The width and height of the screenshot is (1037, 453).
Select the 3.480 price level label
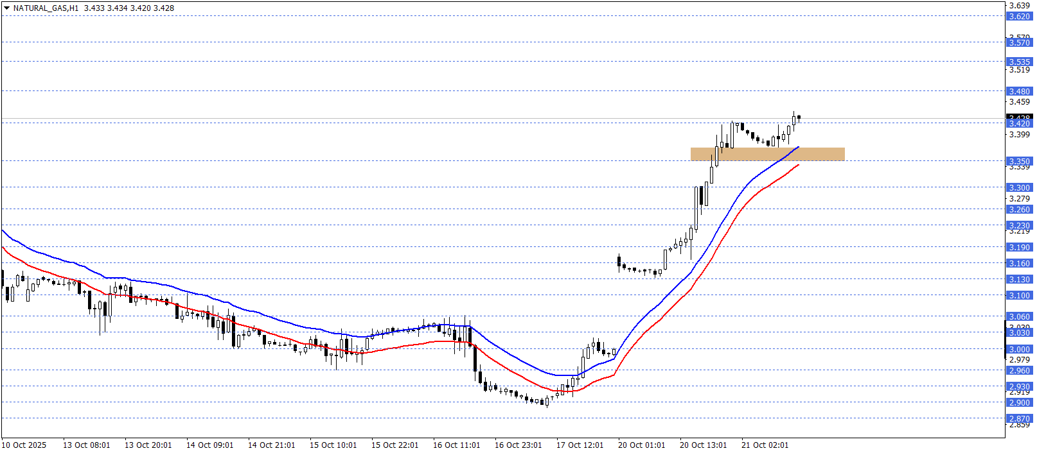point(1019,92)
